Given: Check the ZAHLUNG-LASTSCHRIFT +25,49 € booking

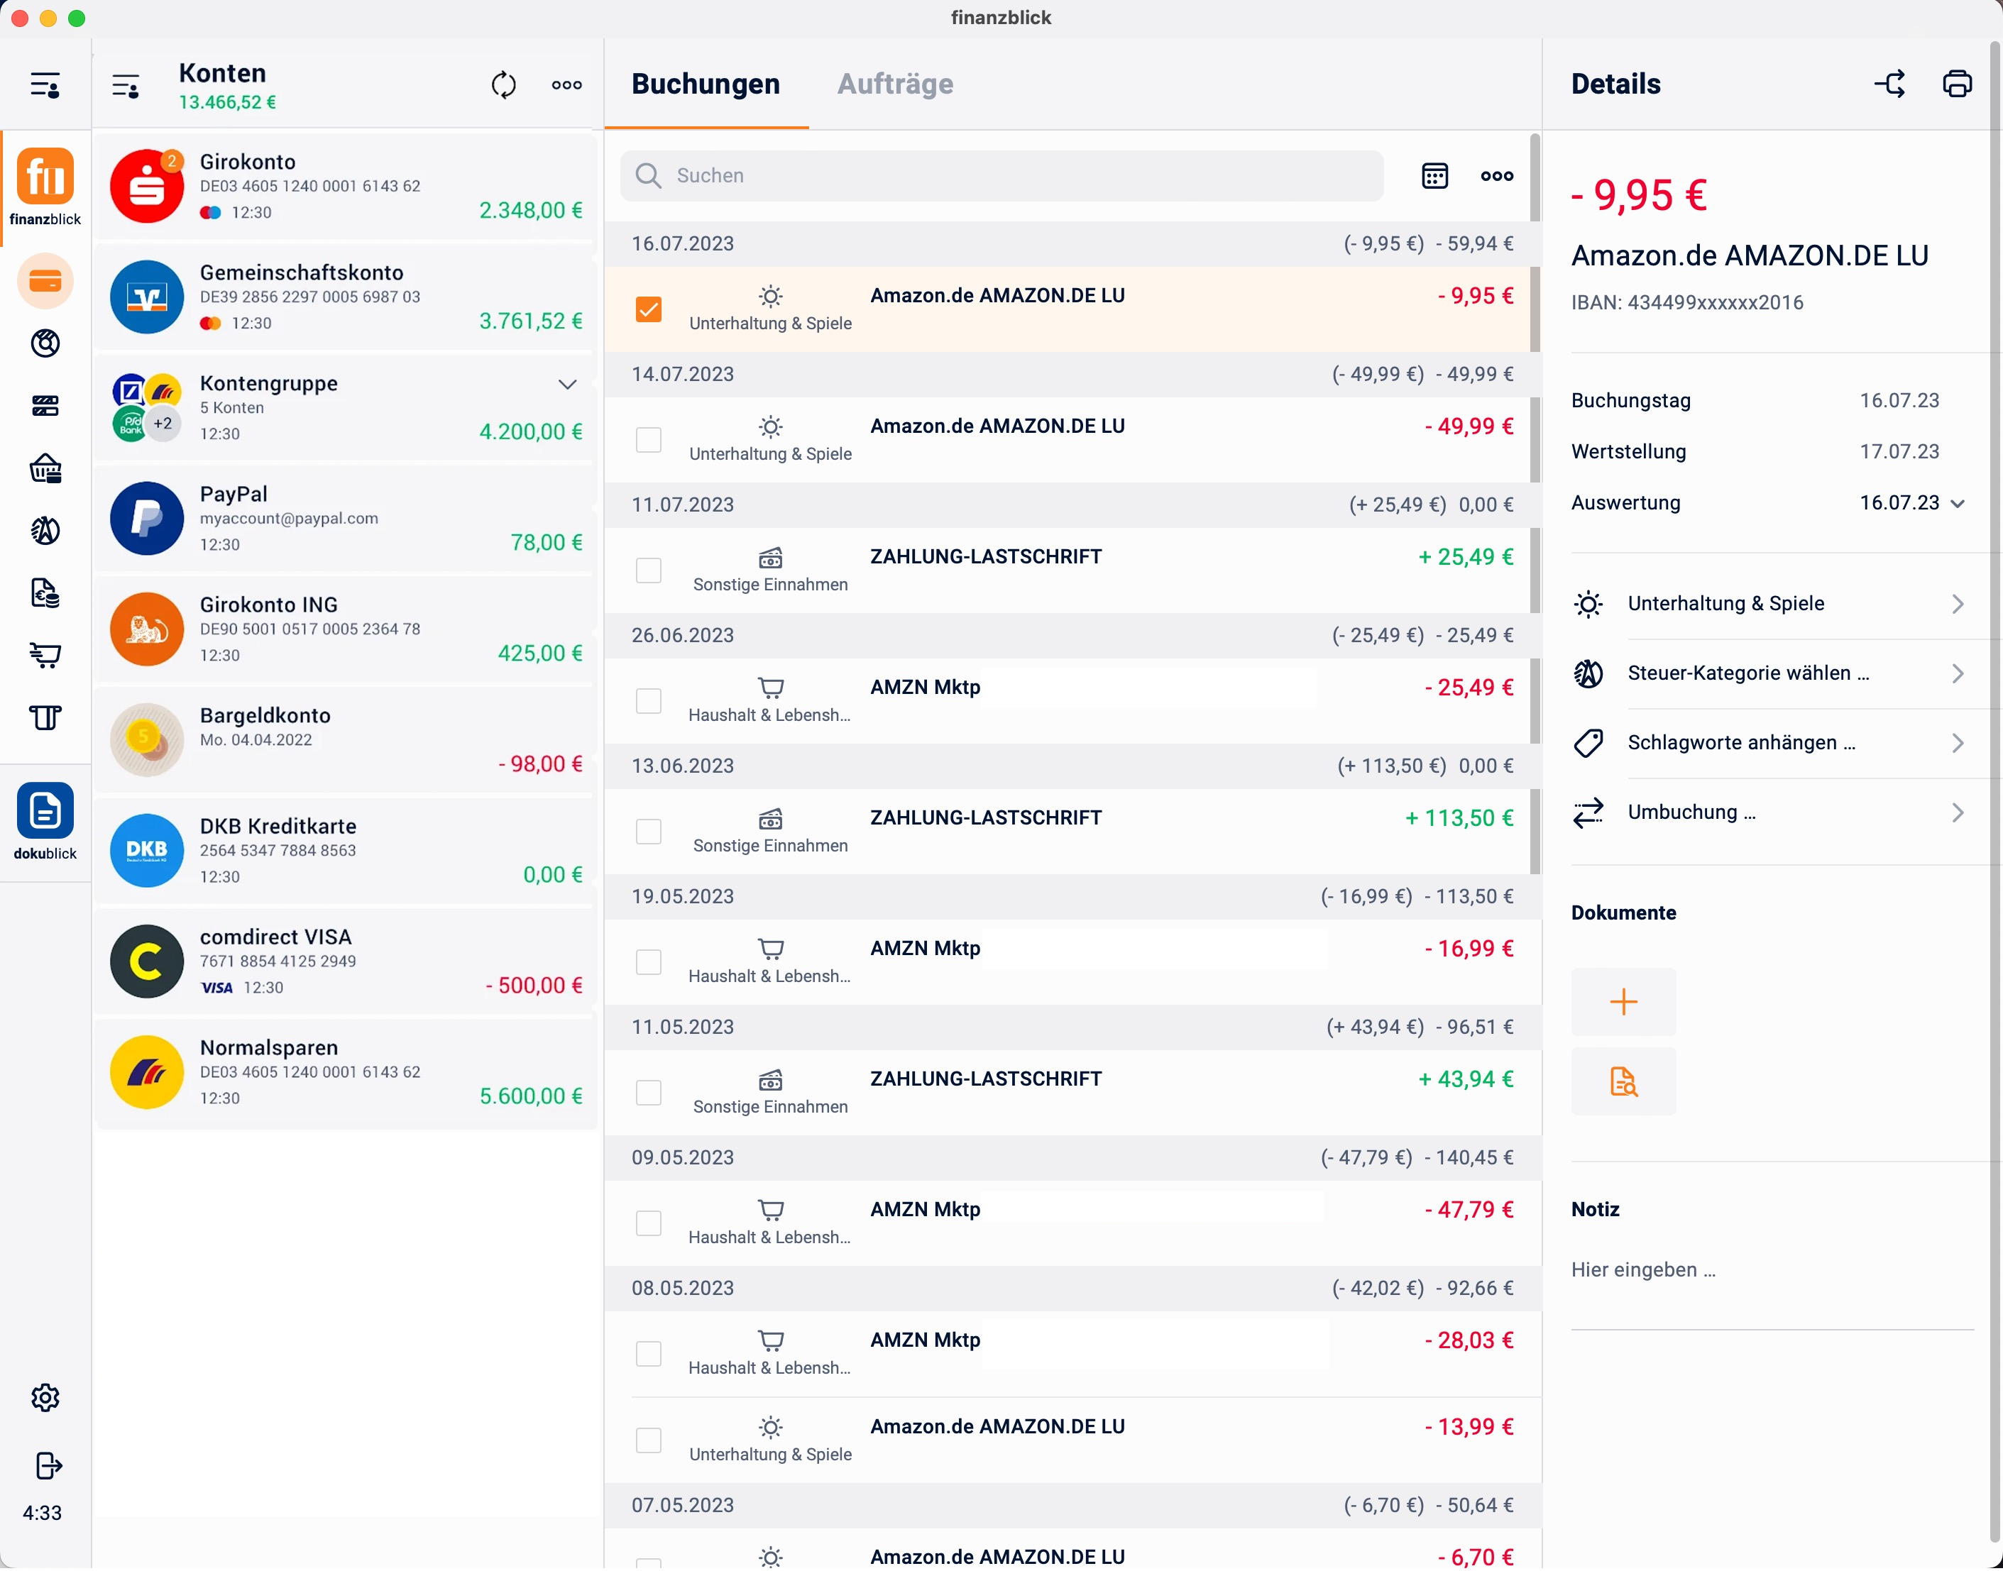Looking at the screenshot, I should 649,571.
